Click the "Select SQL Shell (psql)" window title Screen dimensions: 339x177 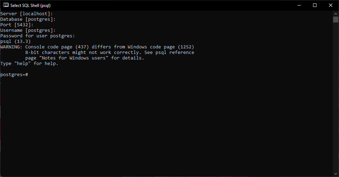pos(30,6)
